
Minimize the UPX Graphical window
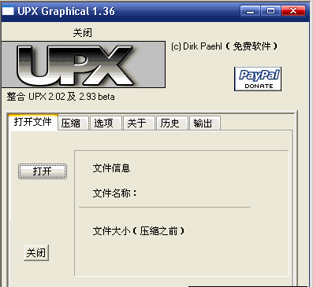(250, 11)
